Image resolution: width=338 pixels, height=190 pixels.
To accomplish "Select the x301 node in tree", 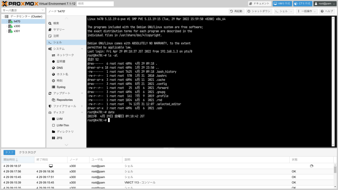I will coord(23,31).
